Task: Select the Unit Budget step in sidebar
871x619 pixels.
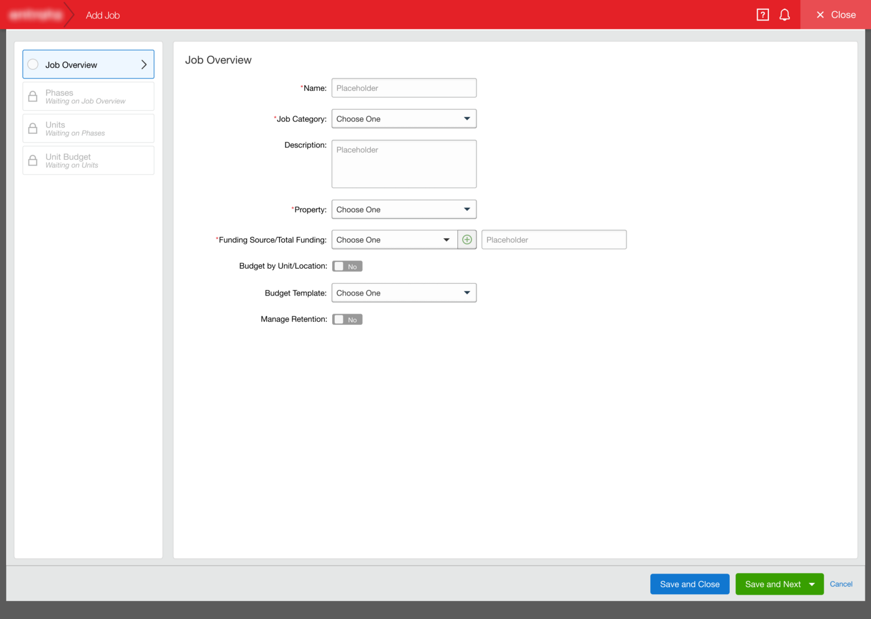Action: (x=88, y=161)
